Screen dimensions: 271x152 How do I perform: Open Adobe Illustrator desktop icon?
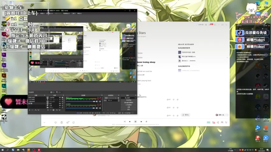pos(4,75)
